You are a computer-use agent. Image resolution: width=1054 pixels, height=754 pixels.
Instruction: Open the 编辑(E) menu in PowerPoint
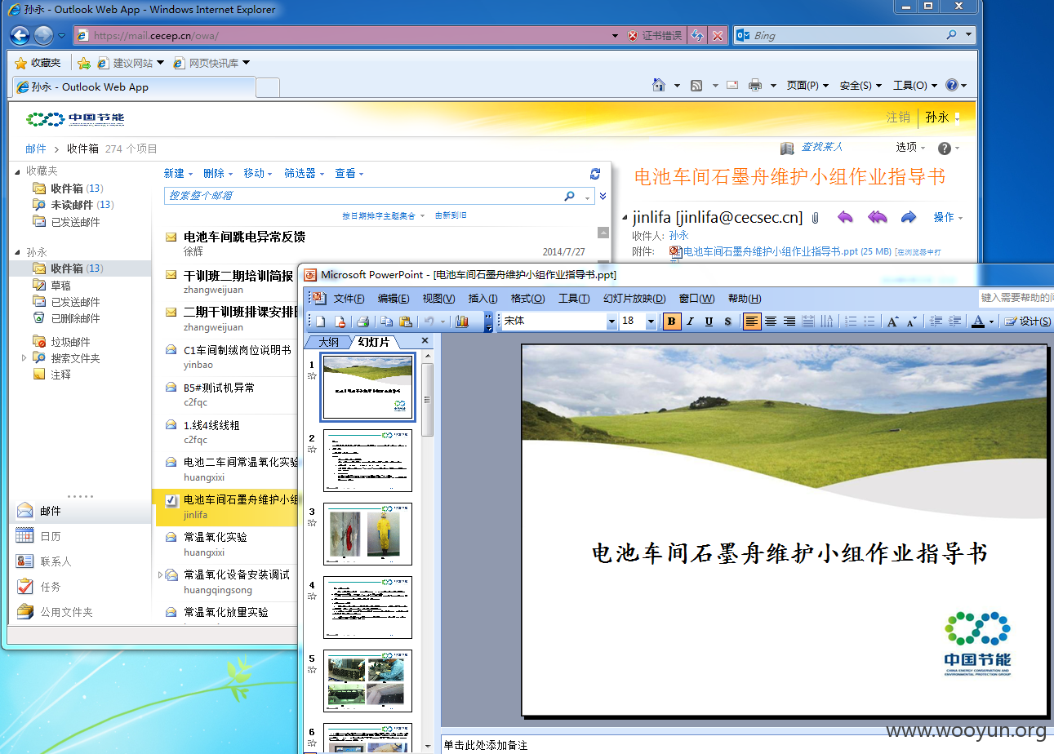click(x=394, y=299)
